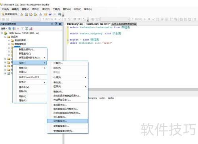Choose 生成脚本(E)... in tasks submenu
This screenshot has width=198, height=144.
(x=68, y=105)
